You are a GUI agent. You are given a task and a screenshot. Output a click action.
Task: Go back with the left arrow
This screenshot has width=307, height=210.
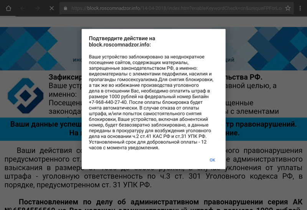click(23, 8)
